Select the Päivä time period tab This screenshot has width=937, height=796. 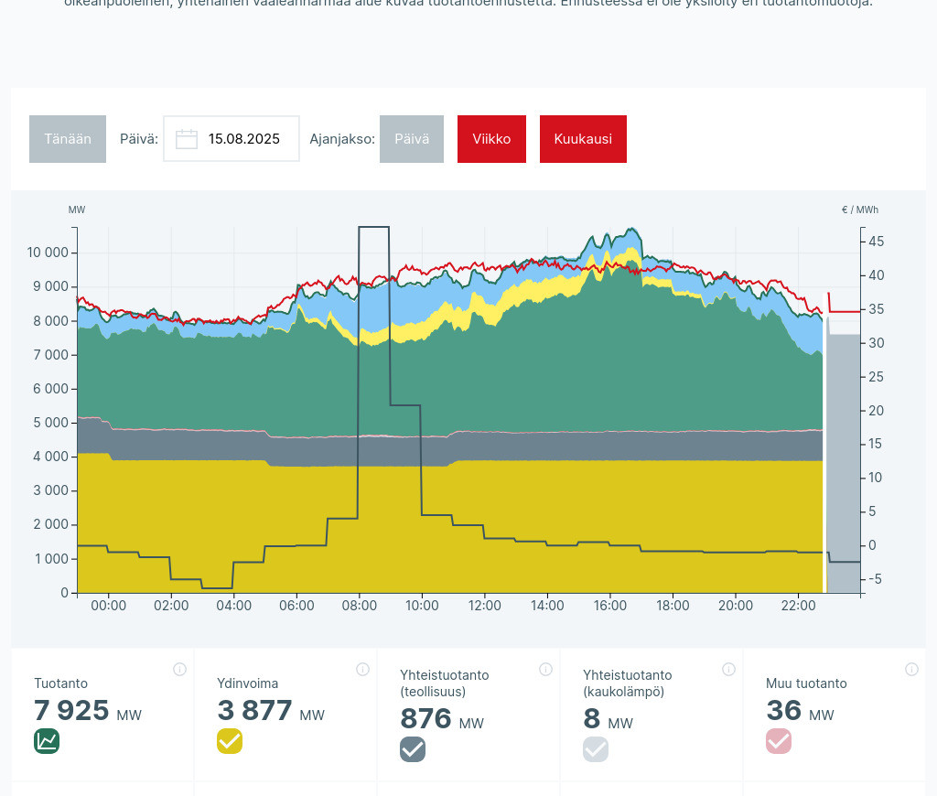(x=412, y=139)
